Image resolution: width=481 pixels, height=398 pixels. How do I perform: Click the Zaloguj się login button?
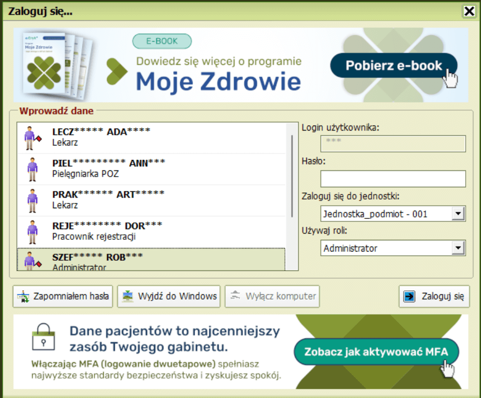tap(434, 296)
